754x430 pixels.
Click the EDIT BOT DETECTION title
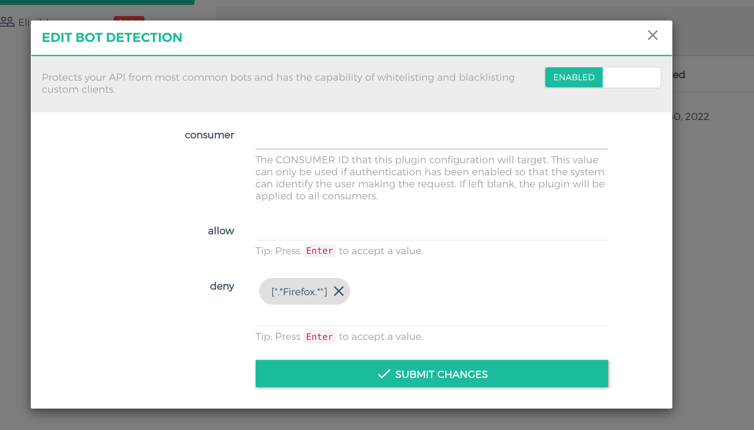112,37
